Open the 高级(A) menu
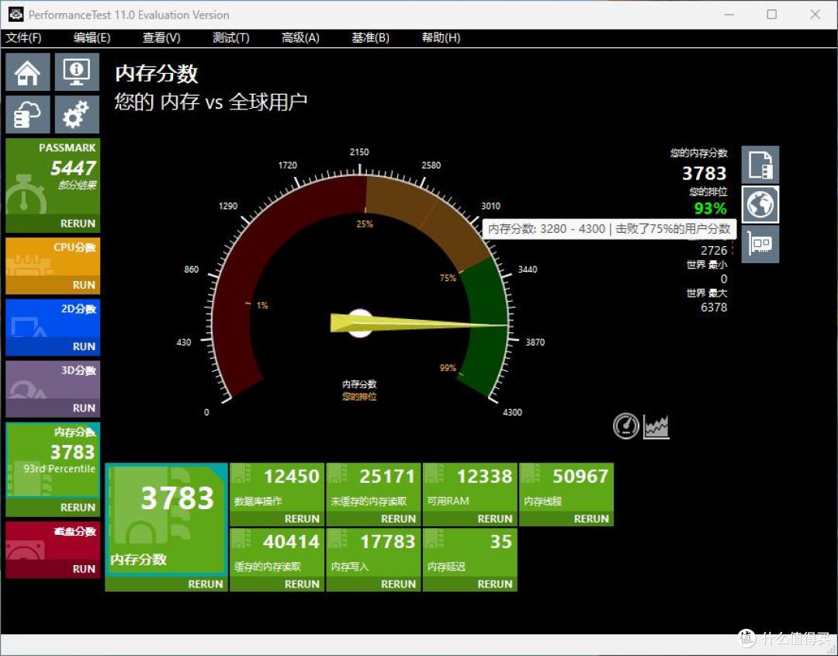 [x=300, y=38]
